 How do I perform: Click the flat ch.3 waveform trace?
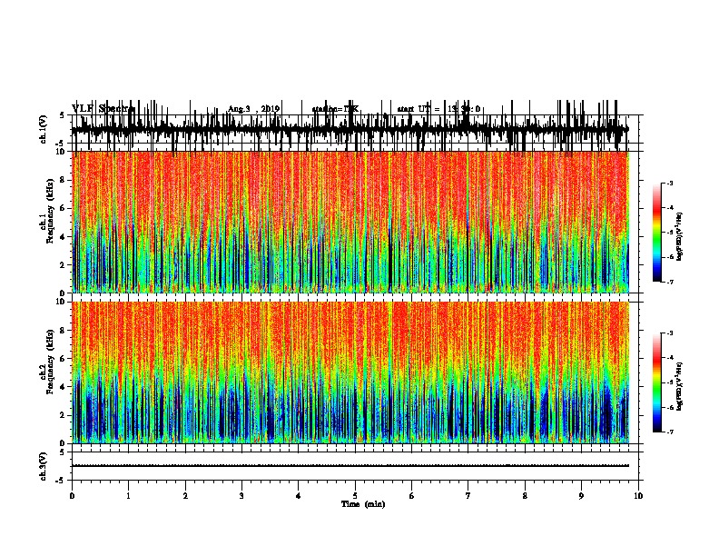pyautogui.click(x=350, y=466)
